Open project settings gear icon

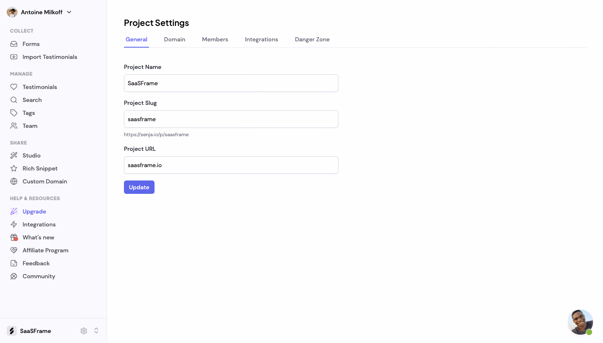pos(84,331)
